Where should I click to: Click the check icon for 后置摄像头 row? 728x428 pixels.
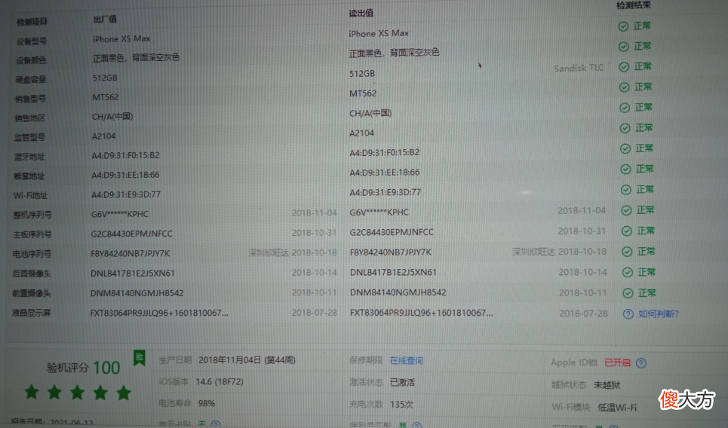point(628,272)
